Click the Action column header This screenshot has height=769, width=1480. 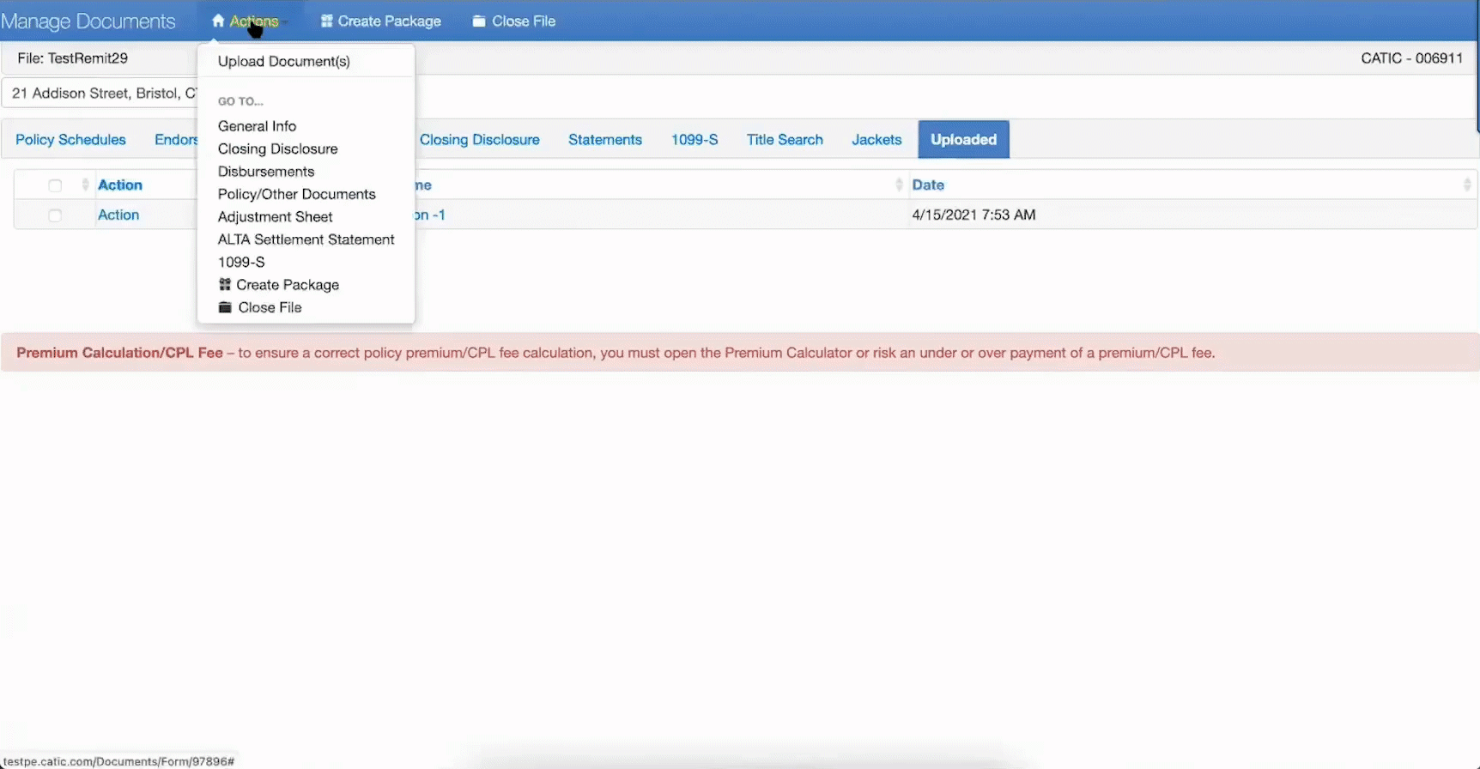click(x=120, y=185)
